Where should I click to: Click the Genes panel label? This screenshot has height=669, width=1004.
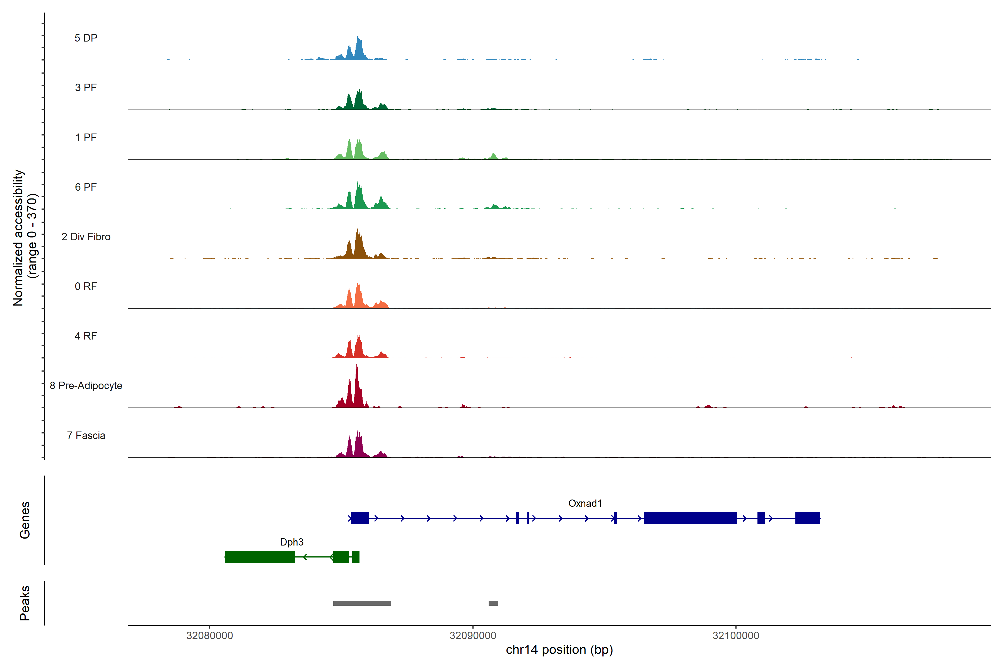pos(25,520)
